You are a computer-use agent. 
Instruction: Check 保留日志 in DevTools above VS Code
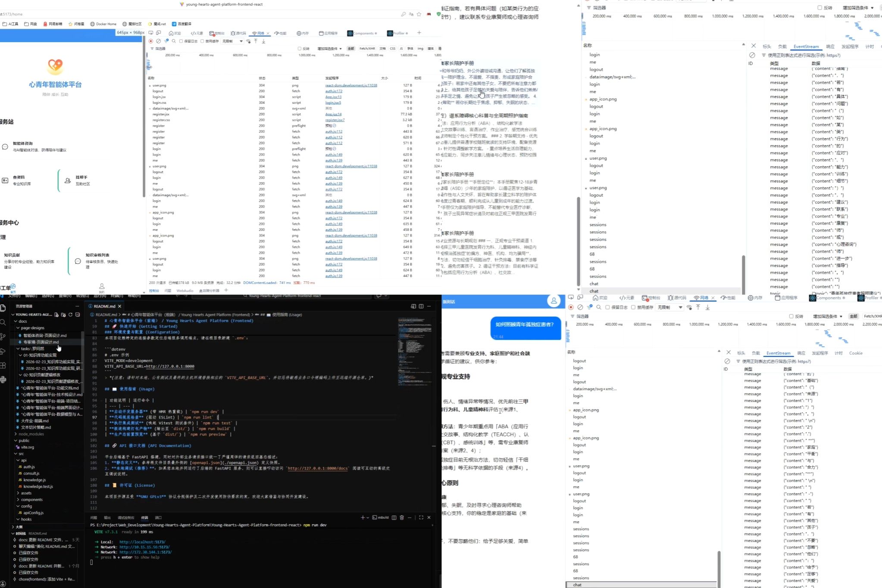coord(181,41)
